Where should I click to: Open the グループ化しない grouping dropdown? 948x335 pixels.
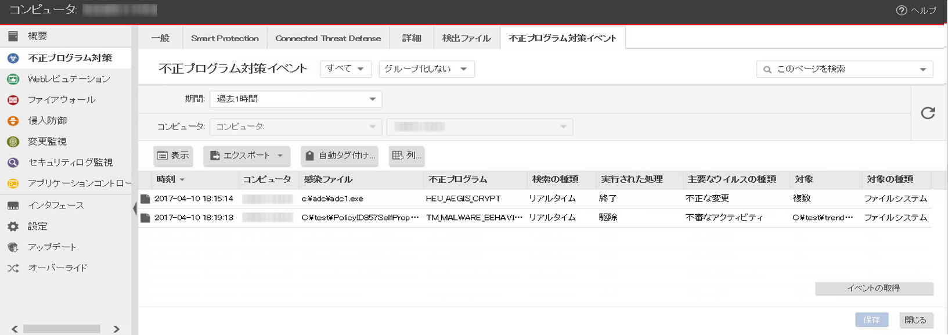(426, 69)
